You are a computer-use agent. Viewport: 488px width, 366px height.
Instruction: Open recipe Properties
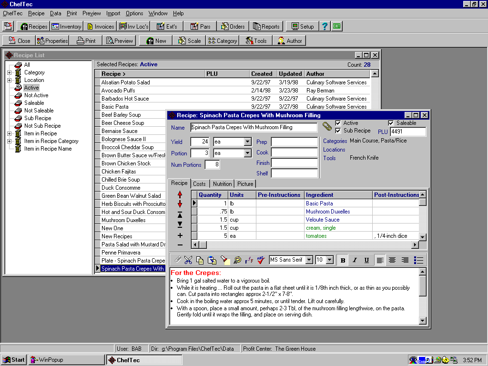[52, 41]
